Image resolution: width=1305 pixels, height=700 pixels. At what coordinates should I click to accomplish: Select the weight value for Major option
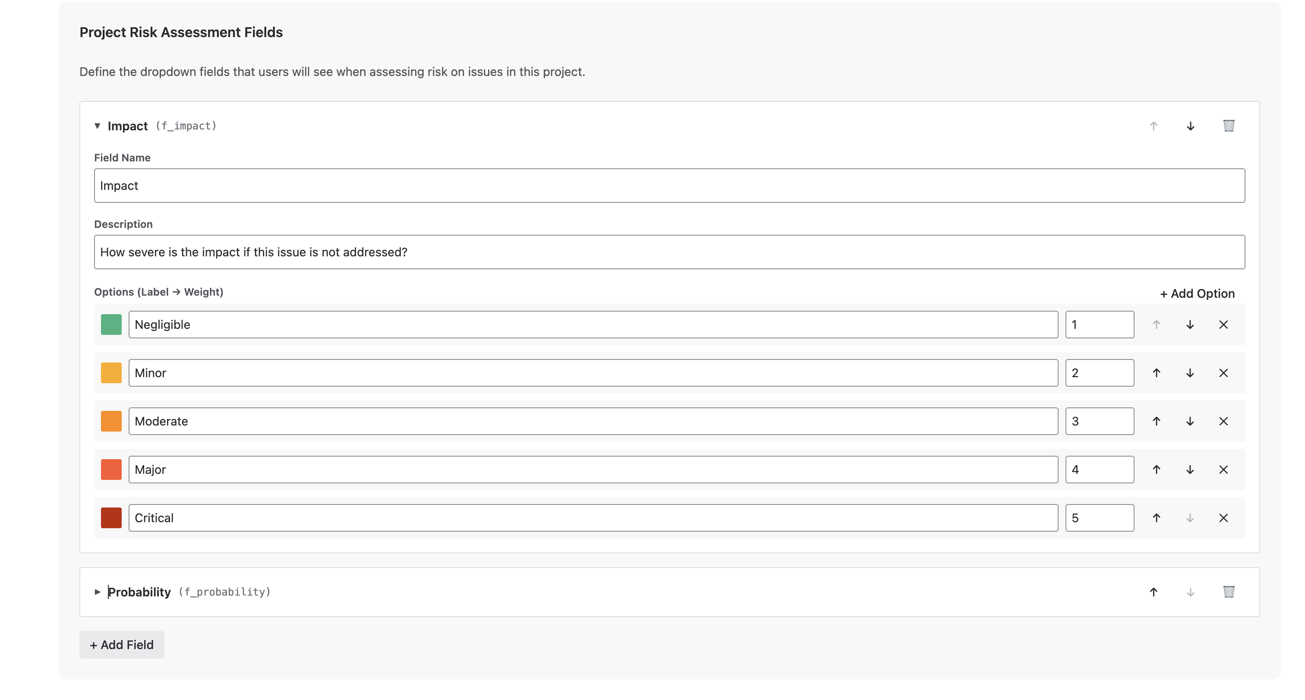(x=1098, y=469)
